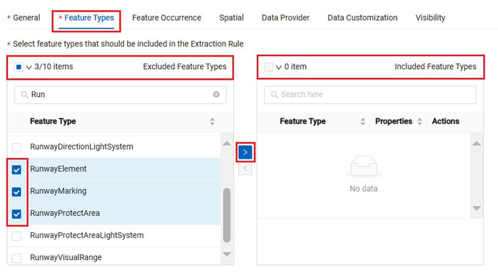Image resolution: width=498 pixels, height=280 pixels.
Task: Click the No data empty inbox icon
Action: (x=364, y=167)
